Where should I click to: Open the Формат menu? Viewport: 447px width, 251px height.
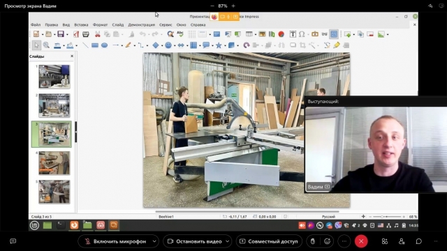(x=100, y=25)
